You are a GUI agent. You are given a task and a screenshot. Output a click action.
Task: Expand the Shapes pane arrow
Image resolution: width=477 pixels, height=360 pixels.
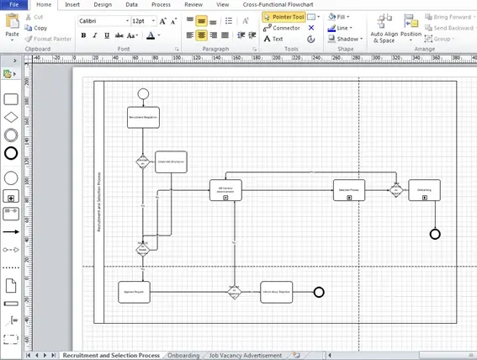[14, 61]
